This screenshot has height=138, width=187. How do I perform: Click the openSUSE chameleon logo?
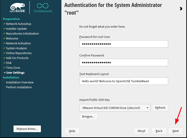[18, 8]
